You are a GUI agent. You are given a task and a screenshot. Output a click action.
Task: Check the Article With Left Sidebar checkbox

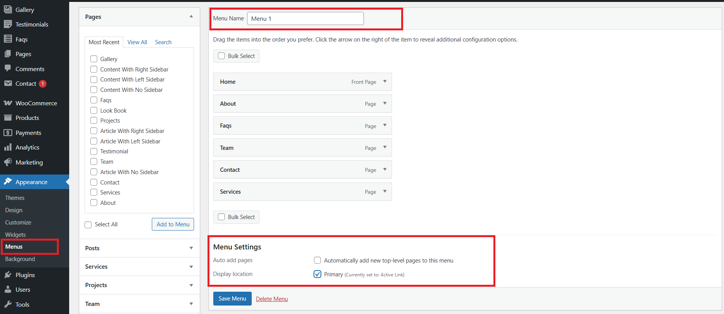coord(94,141)
